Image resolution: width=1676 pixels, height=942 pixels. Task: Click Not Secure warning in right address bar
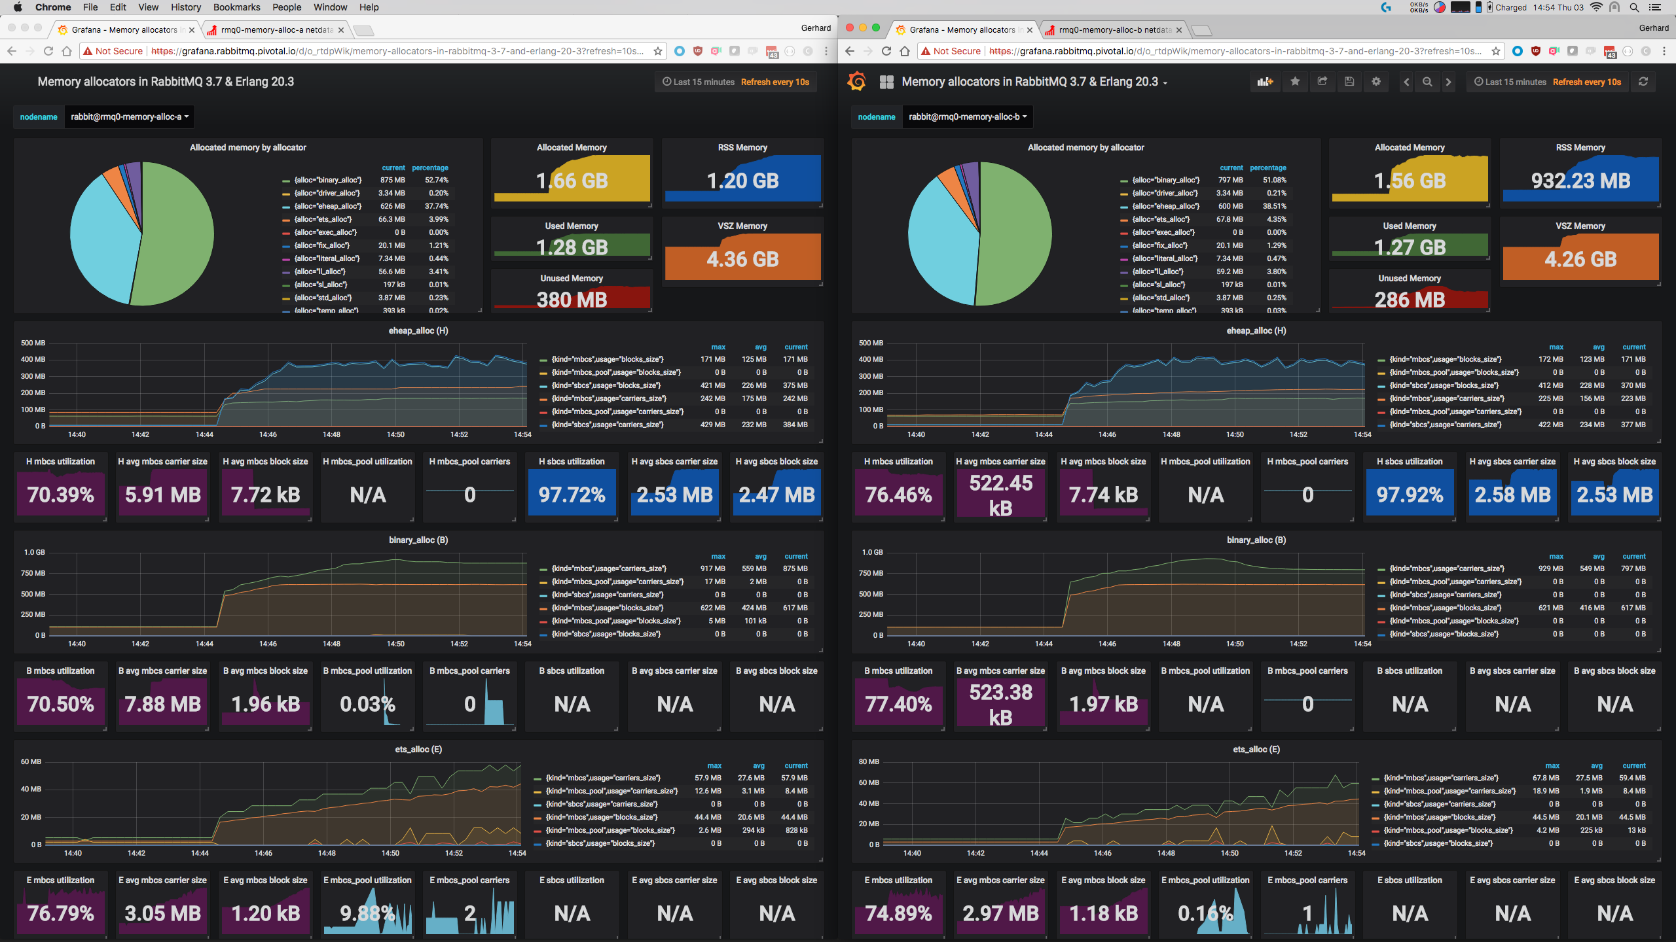pyautogui.click(x=951, y=51)
